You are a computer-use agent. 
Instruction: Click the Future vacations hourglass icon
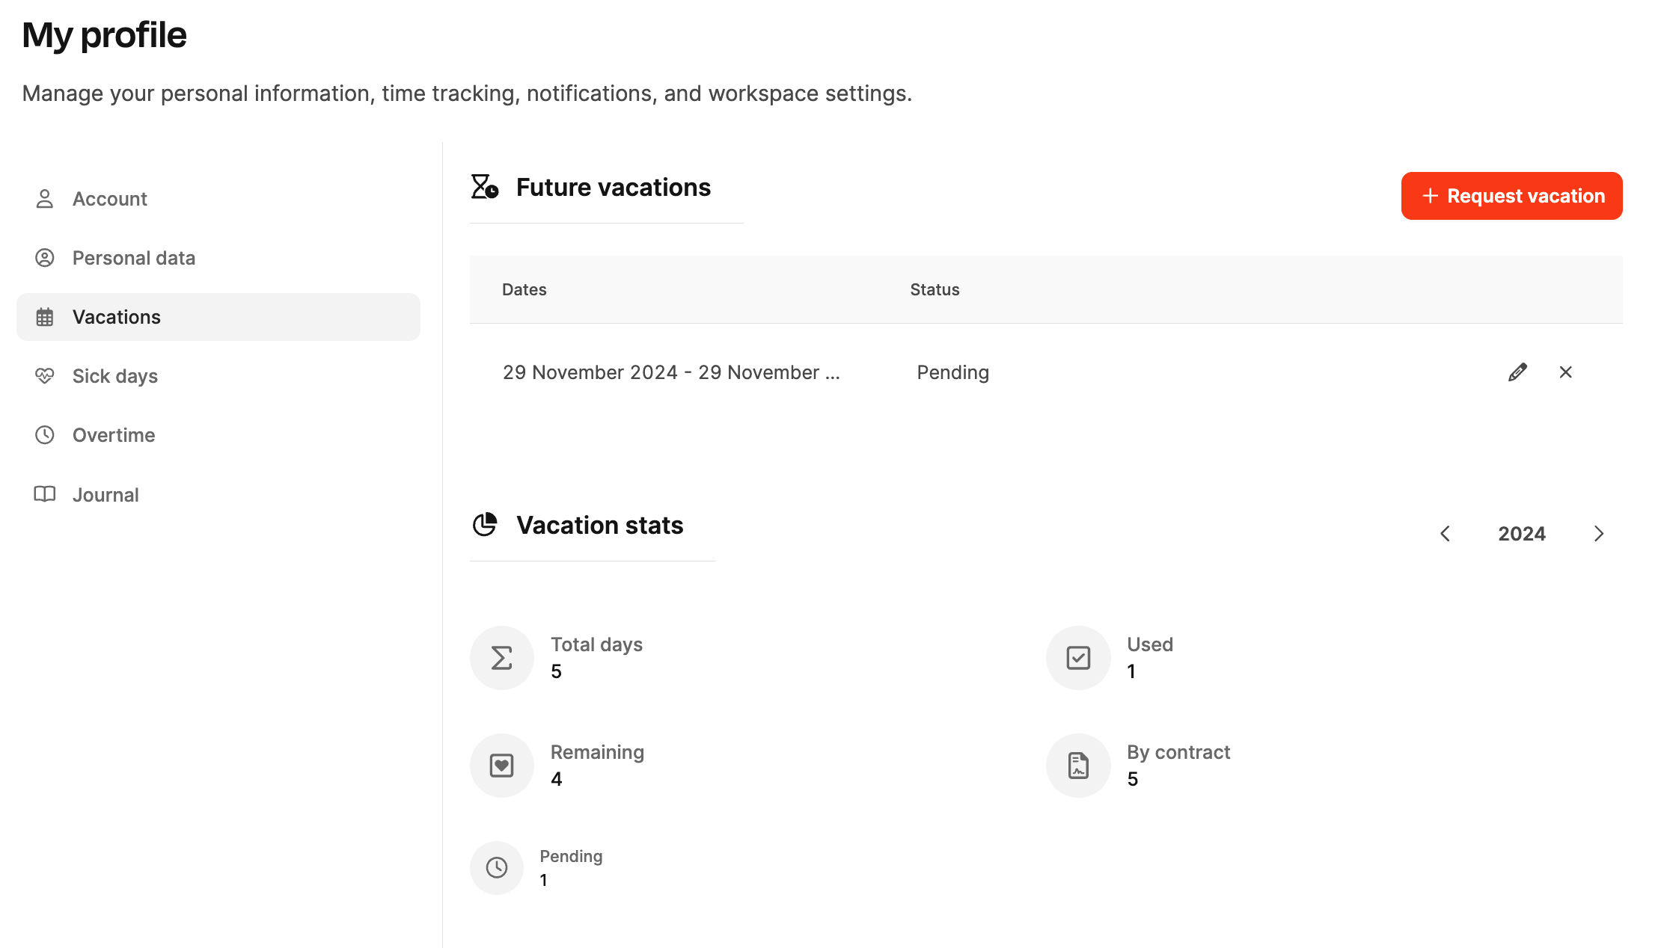click(x=485, y=187)
